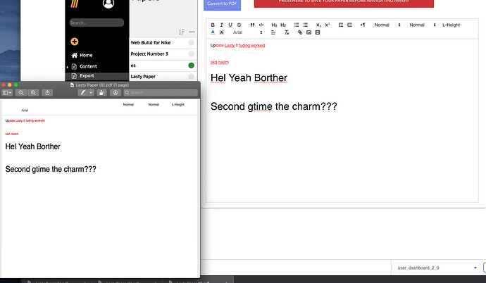Viewport: 486px width, 283px height.
Task: Toggle bold formatting in the editor toolbar
Action: click(x=213, y=25)
